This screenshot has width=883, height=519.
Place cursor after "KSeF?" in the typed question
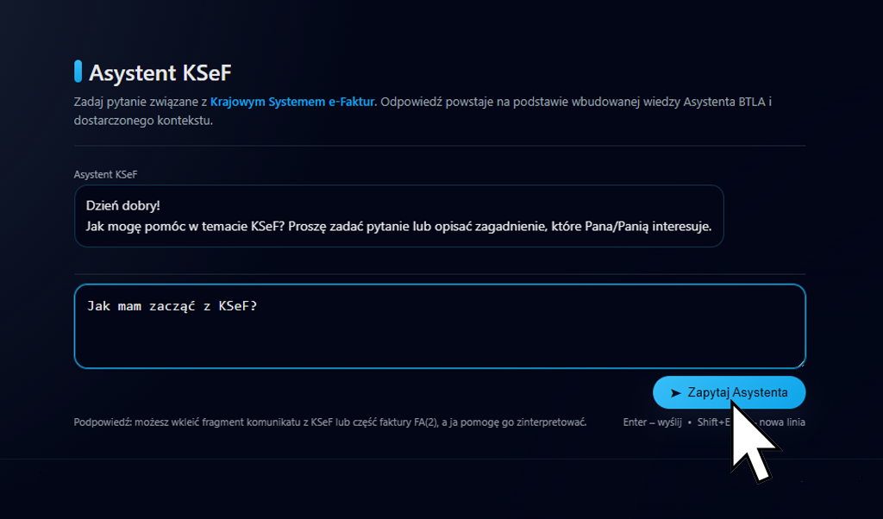pyautogui.click(x=259, y=306)
